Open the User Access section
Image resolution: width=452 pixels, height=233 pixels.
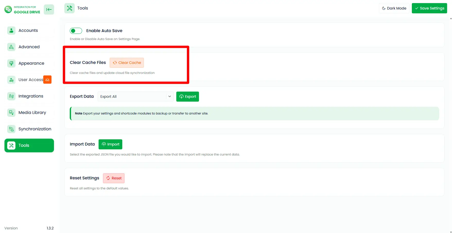click(31, 80)
